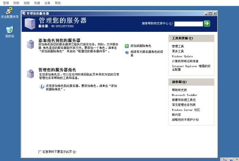This screenshot has width=239, height=161.
Task: Open the 管理 menu
Action: (6, 3)
